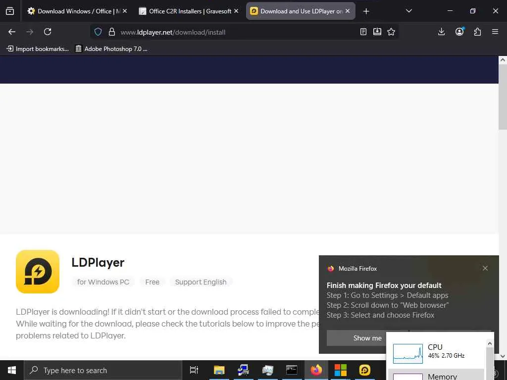The width and height of the screenshot is (507, 380).
Task: Toggle reader view icon in address bar
Action: [363, 32]
